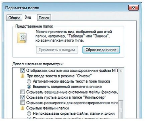Screen dimensions: 145x121
Task: Open the Поиск tab
Action: 44,18
